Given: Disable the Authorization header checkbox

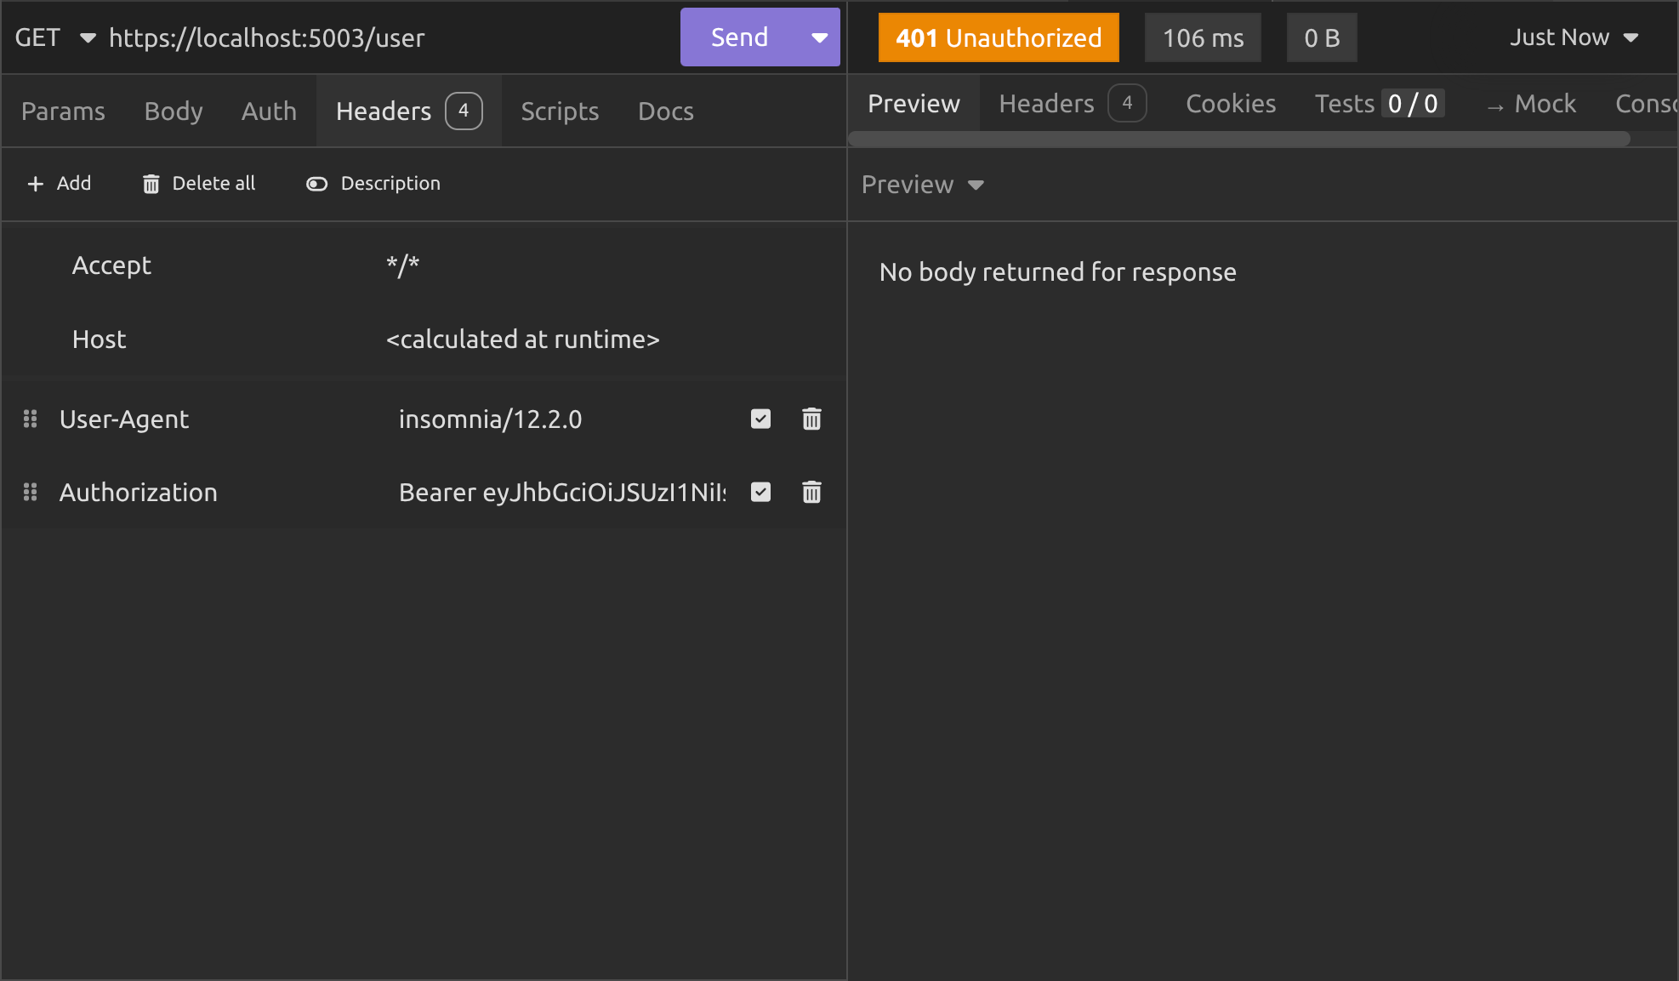Looking at the screenshot, I should coord(760,492).
